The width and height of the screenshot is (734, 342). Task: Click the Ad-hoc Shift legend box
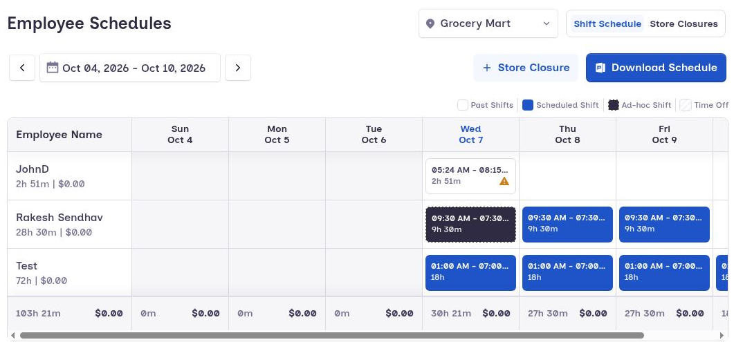613,105
